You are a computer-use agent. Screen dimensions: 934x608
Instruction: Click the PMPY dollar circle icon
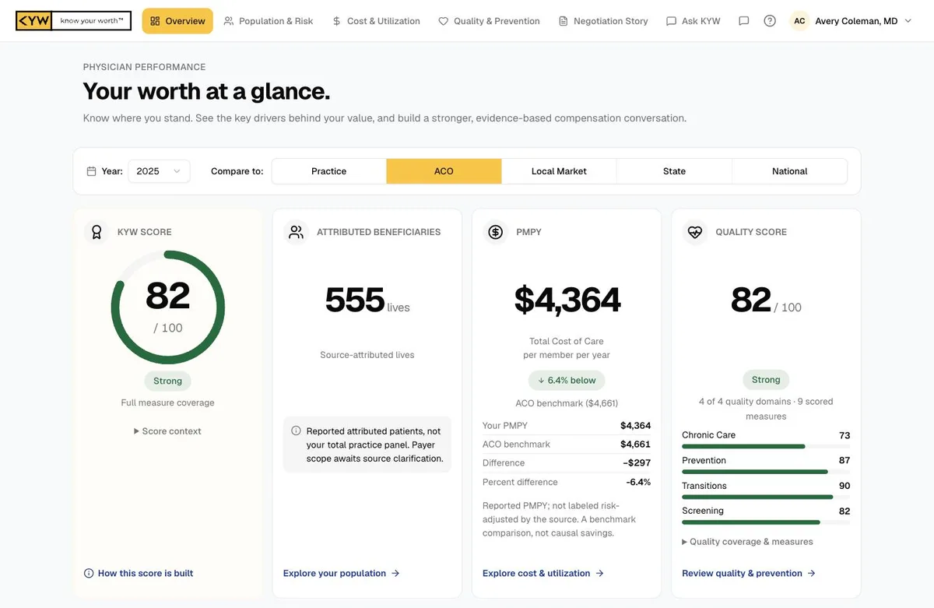495,232
